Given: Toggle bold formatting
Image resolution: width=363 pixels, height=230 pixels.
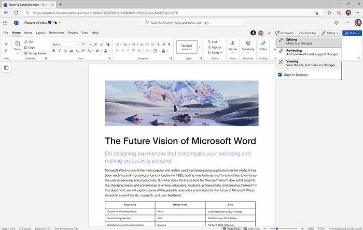Looking at the screenshot, I should click(53, 51).
